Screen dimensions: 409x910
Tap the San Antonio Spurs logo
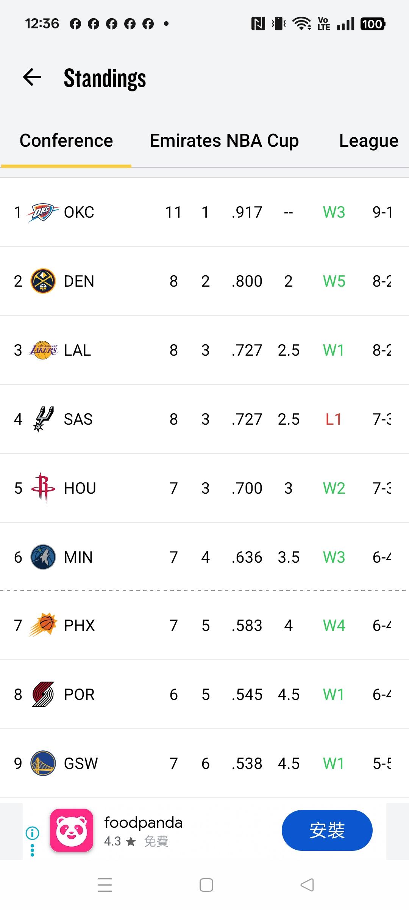click(43, 419)
